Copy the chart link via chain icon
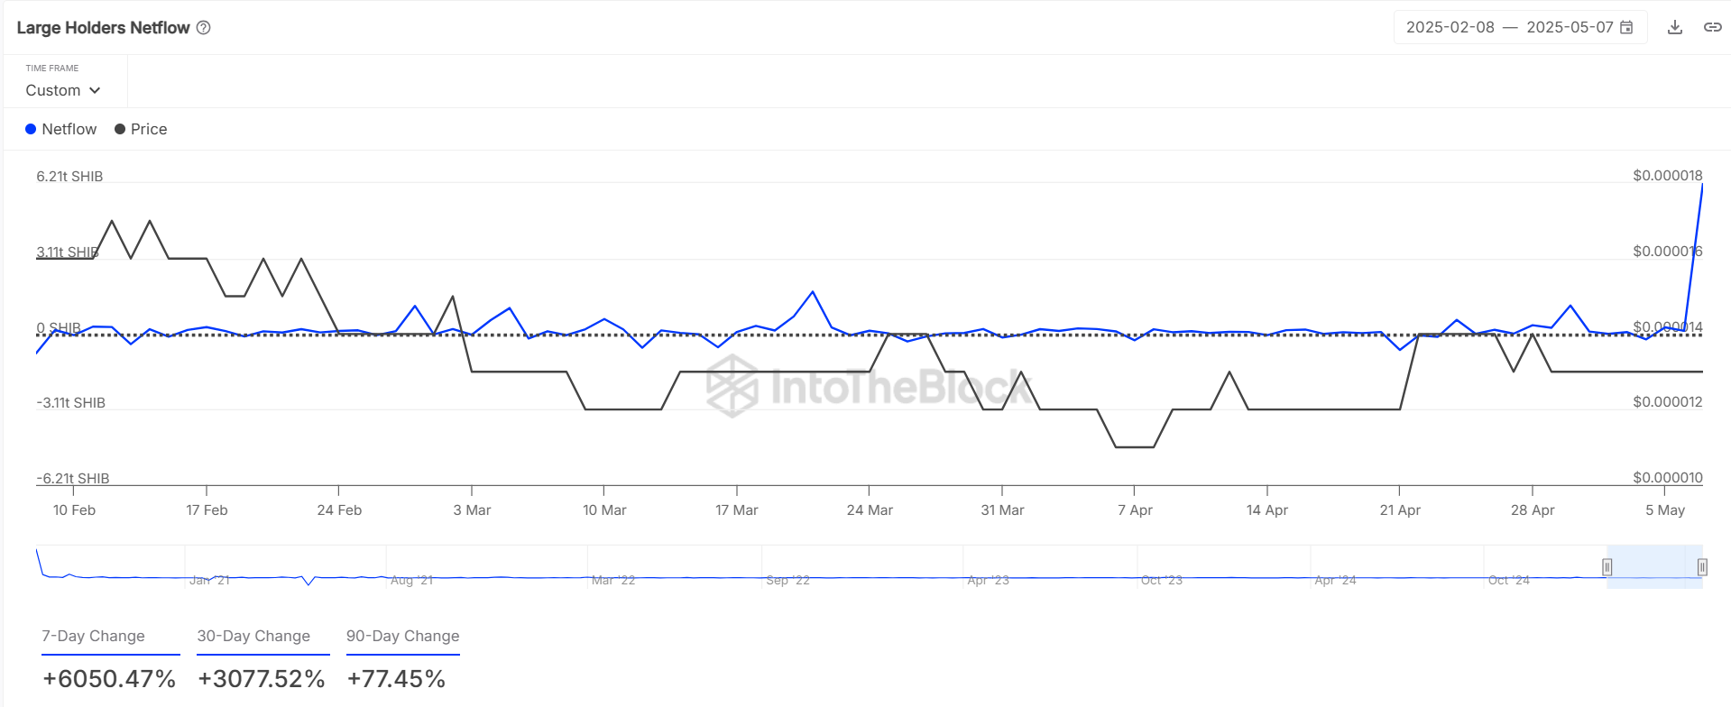The width and height of the screenshot is (1731, 707). (x=1712, y=27)
